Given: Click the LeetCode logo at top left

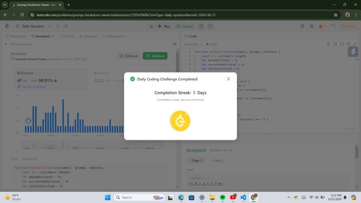Looking at the screenshot, I should [7, 26].
